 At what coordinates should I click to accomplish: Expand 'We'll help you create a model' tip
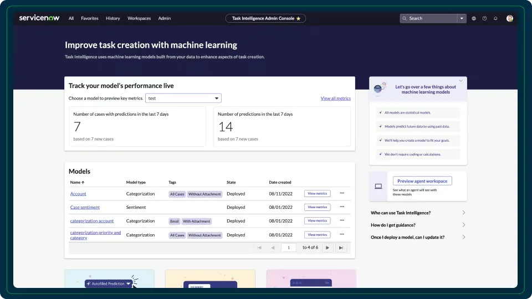coord(418,140)
